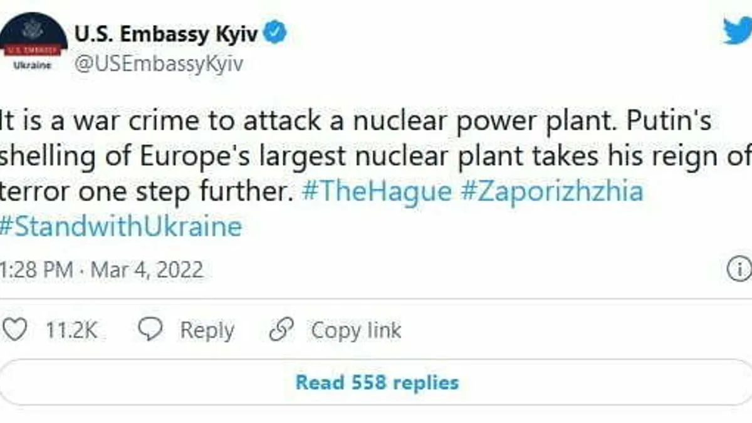Open the Twitter bird logo
The height and width of the screenshot is (423, 752).
pyautogui.click(x=736, y=31)
